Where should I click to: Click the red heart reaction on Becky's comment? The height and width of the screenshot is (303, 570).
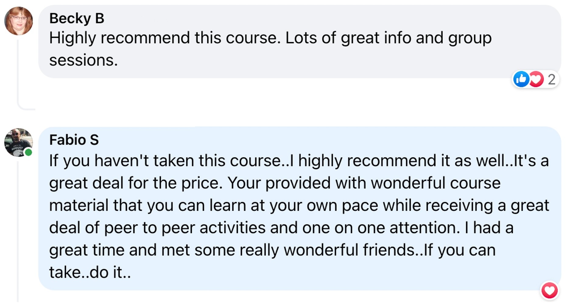click(536, 79)
